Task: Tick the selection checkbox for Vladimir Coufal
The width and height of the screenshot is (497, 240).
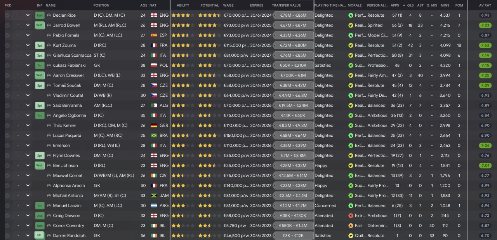Action: pos(7,96)
